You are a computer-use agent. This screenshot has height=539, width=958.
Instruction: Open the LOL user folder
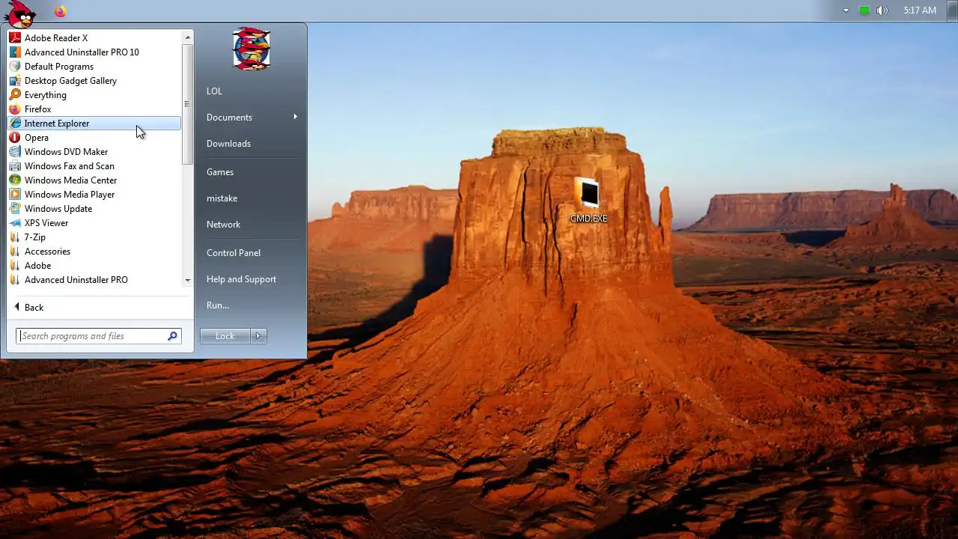(215, 91)
